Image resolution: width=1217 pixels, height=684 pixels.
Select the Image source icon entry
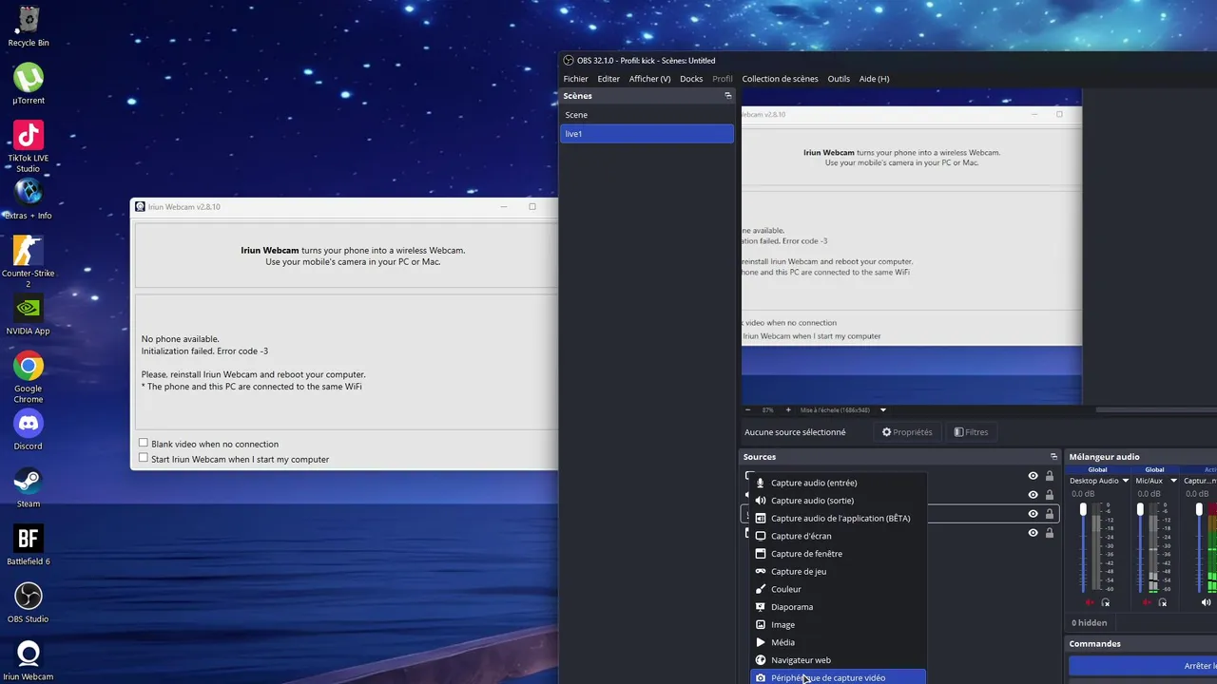pyautogui.click(x=838, y=624)
